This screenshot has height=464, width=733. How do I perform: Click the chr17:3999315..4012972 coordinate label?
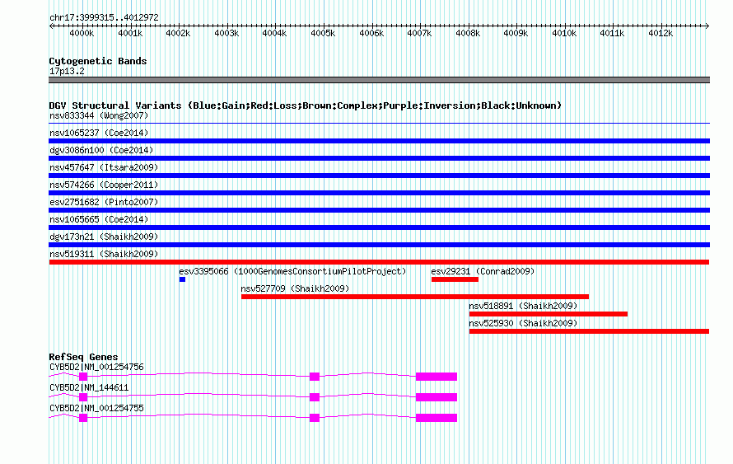pyautogui.click(x=104, y=18)
